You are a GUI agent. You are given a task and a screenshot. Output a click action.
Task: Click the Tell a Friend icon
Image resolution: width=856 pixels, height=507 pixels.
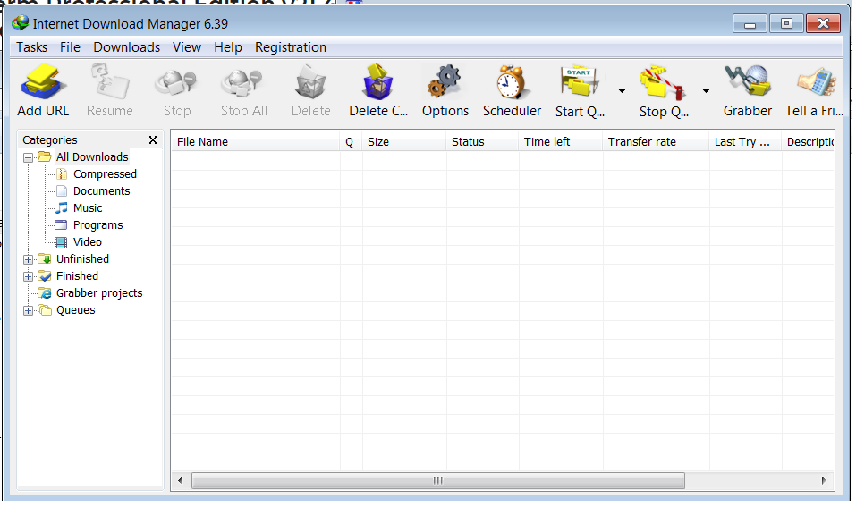pos(814,84)
